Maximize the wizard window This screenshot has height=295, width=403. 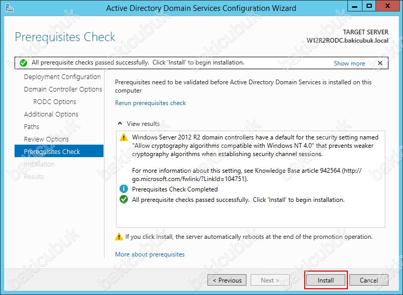[x=369, y=6]
